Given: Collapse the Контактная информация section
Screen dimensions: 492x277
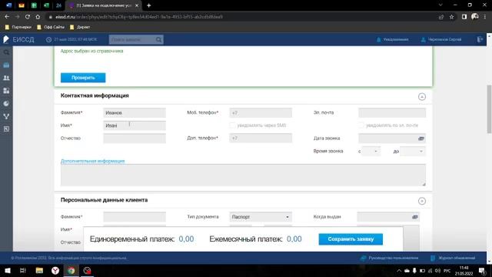Looking at the screenshot, I should coord(422,97).
